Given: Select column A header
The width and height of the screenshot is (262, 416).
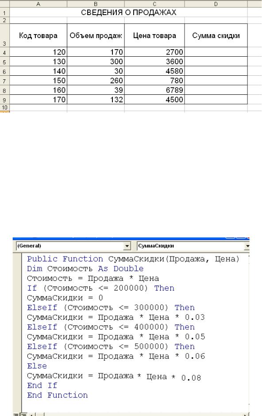Looking at the screenshot, I should point(38,4).
